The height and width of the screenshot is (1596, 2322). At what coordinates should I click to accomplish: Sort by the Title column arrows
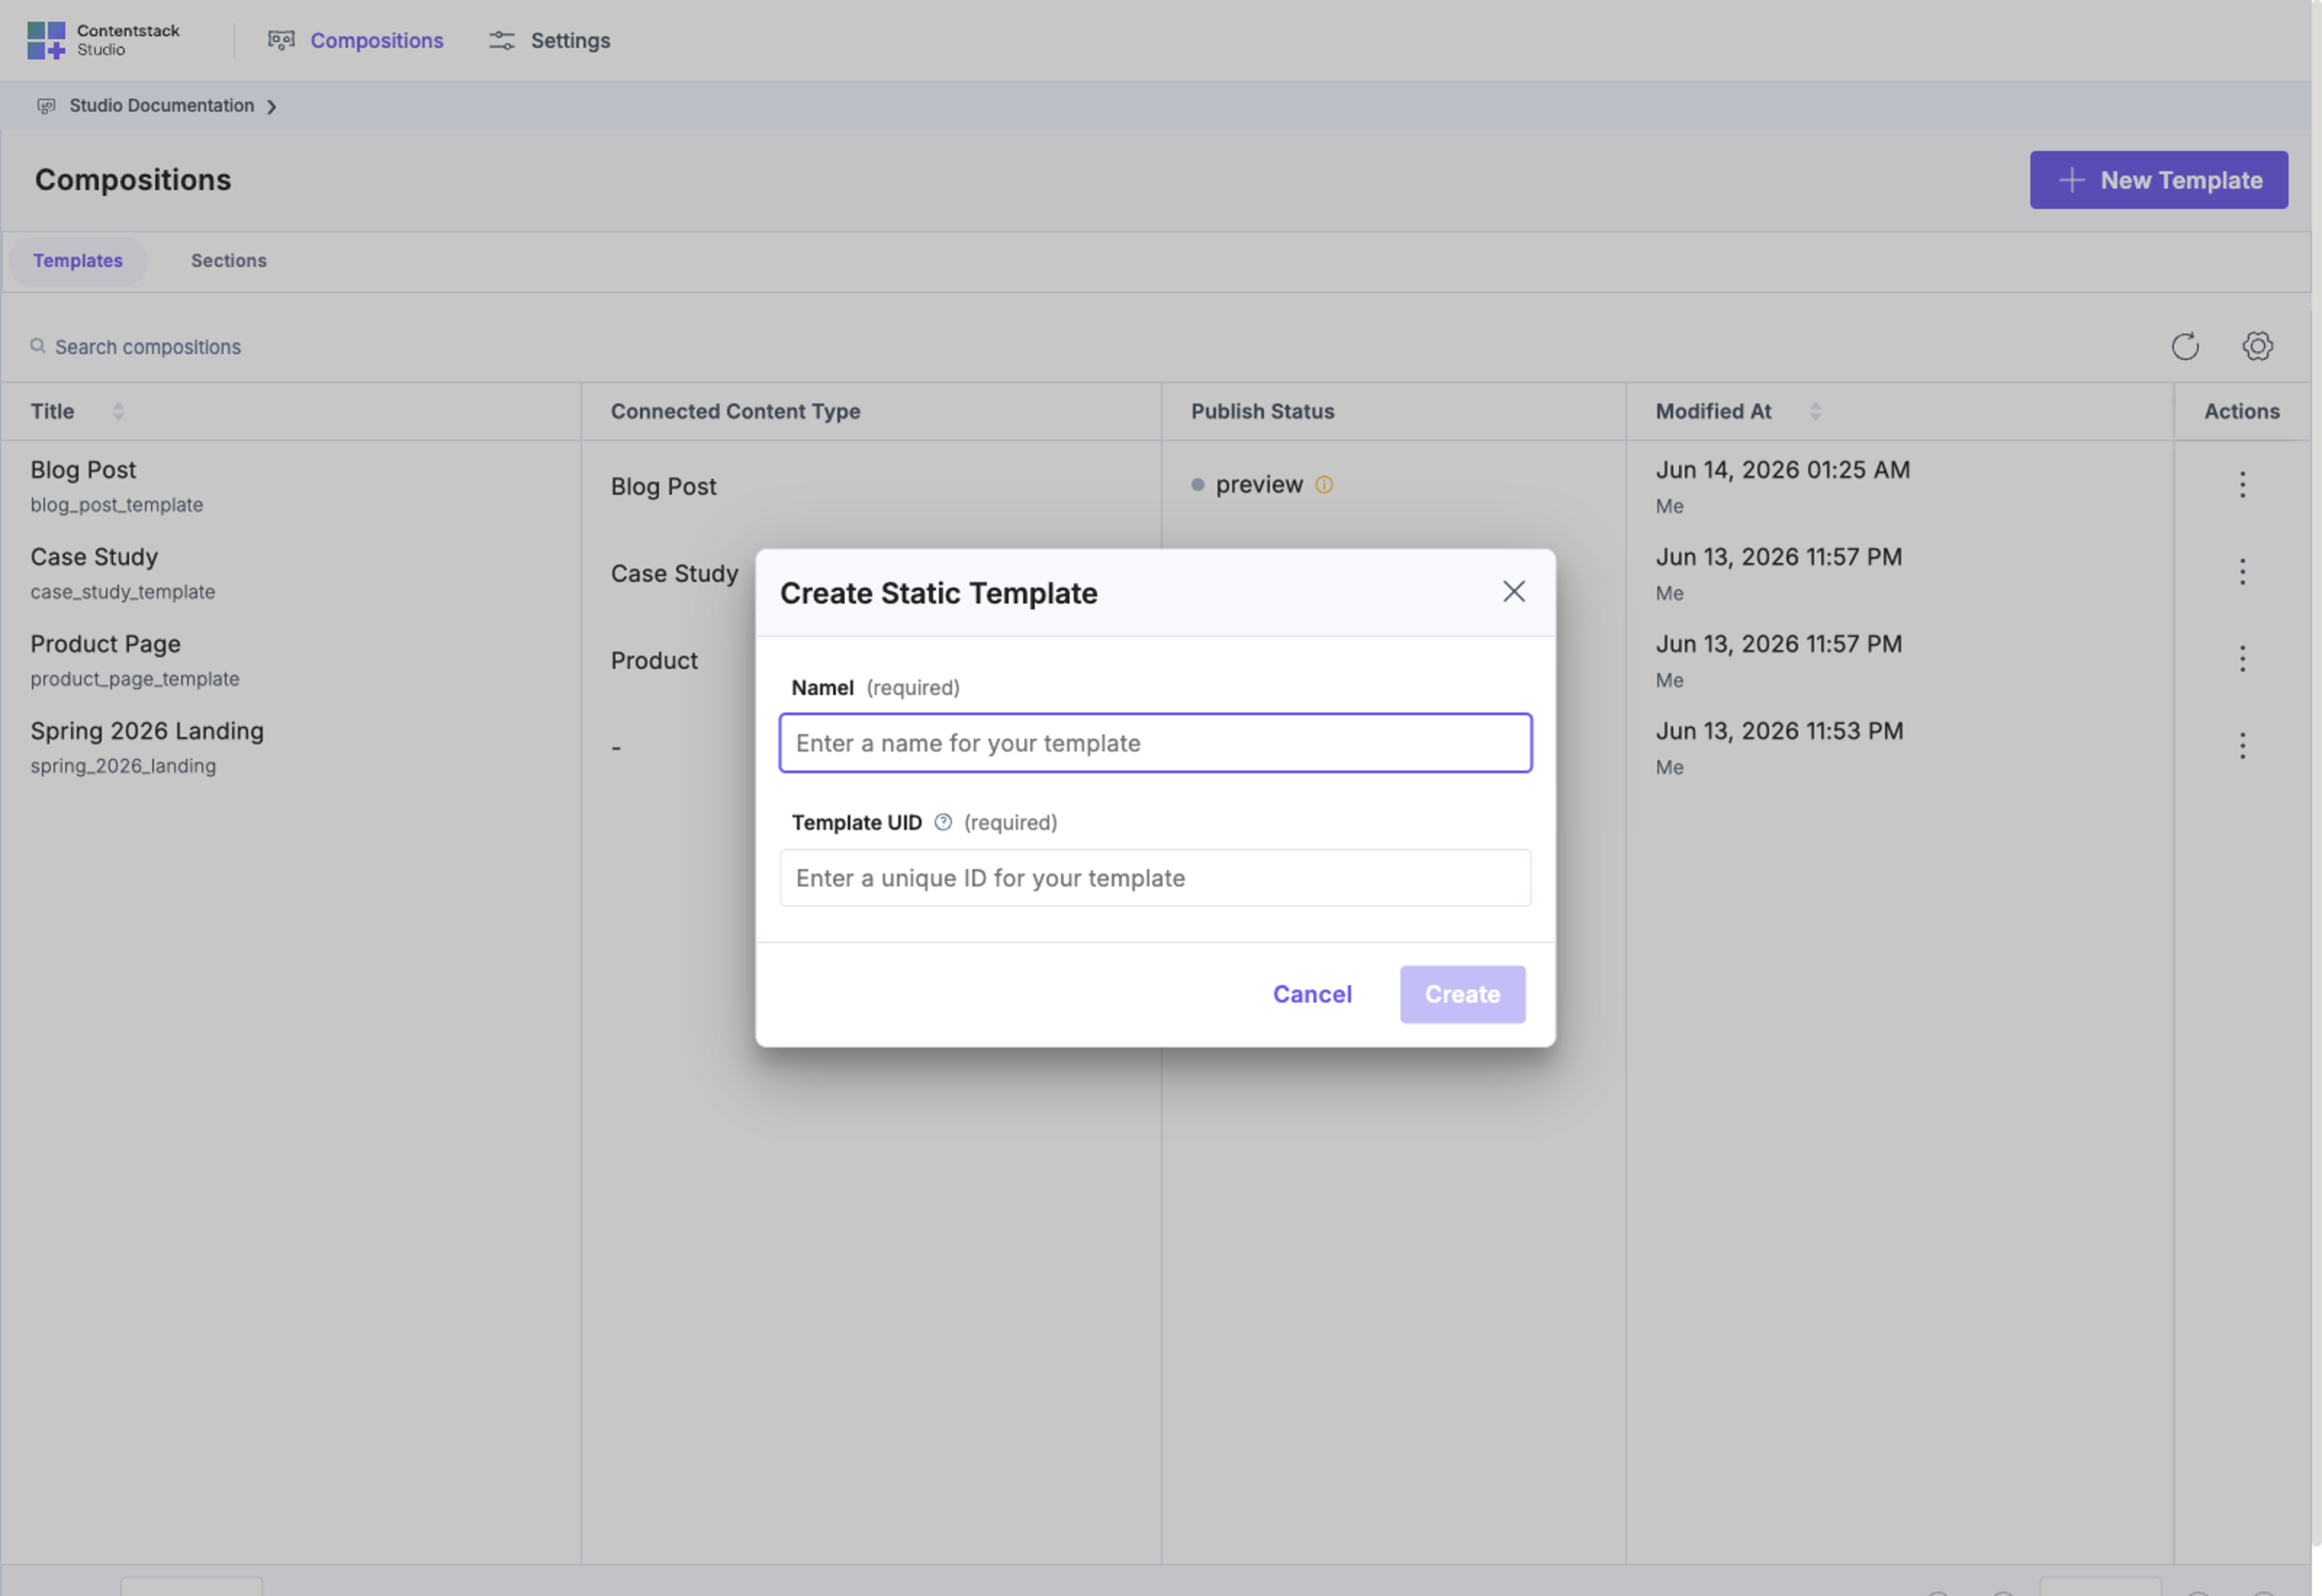point(118,411)
